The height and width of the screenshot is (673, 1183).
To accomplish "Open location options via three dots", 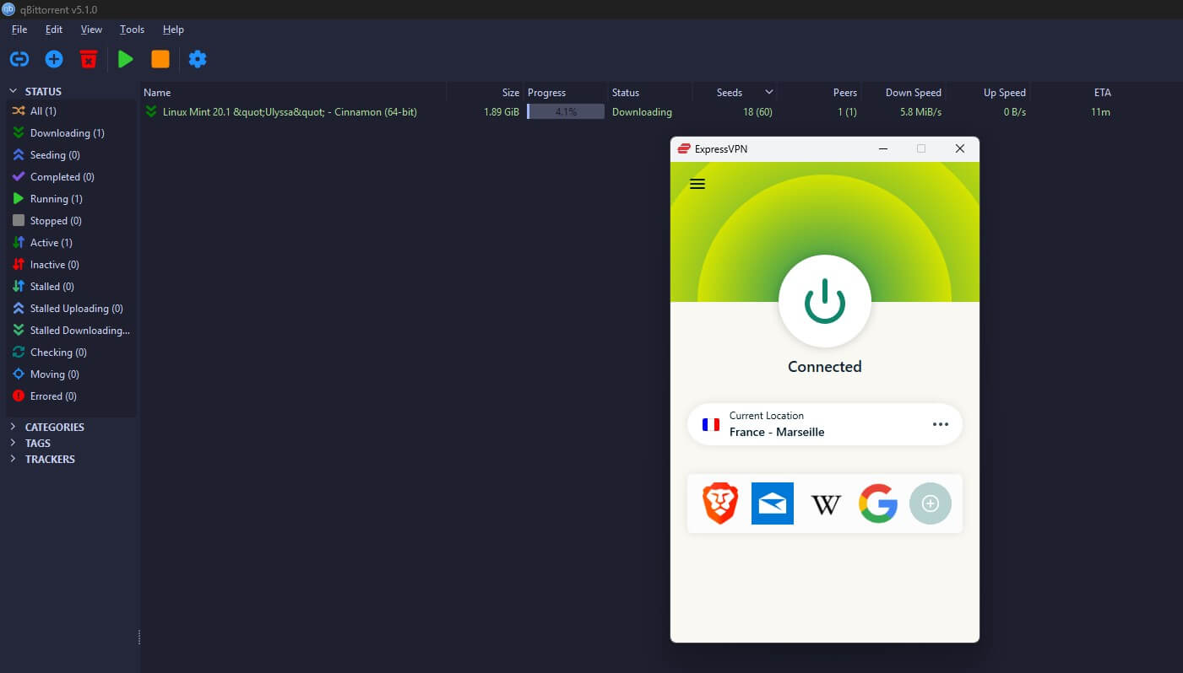I will tap(941, 424).
